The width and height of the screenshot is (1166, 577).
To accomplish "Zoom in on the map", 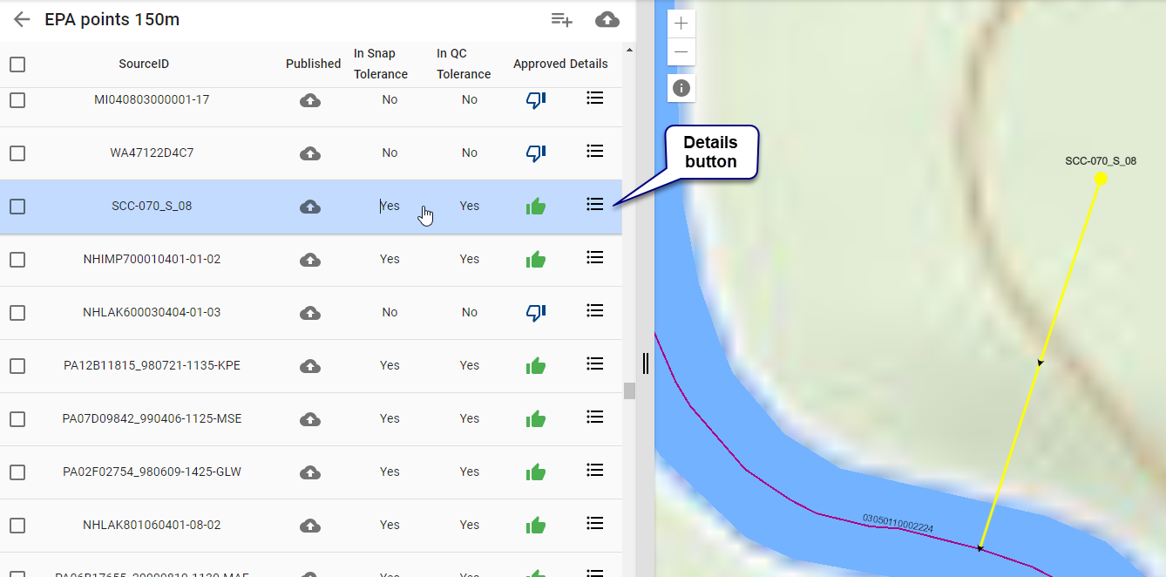I will click(x=681, y=24).
